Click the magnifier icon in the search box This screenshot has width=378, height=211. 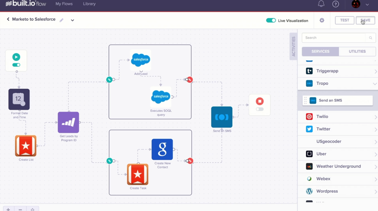tap(370, 38)
